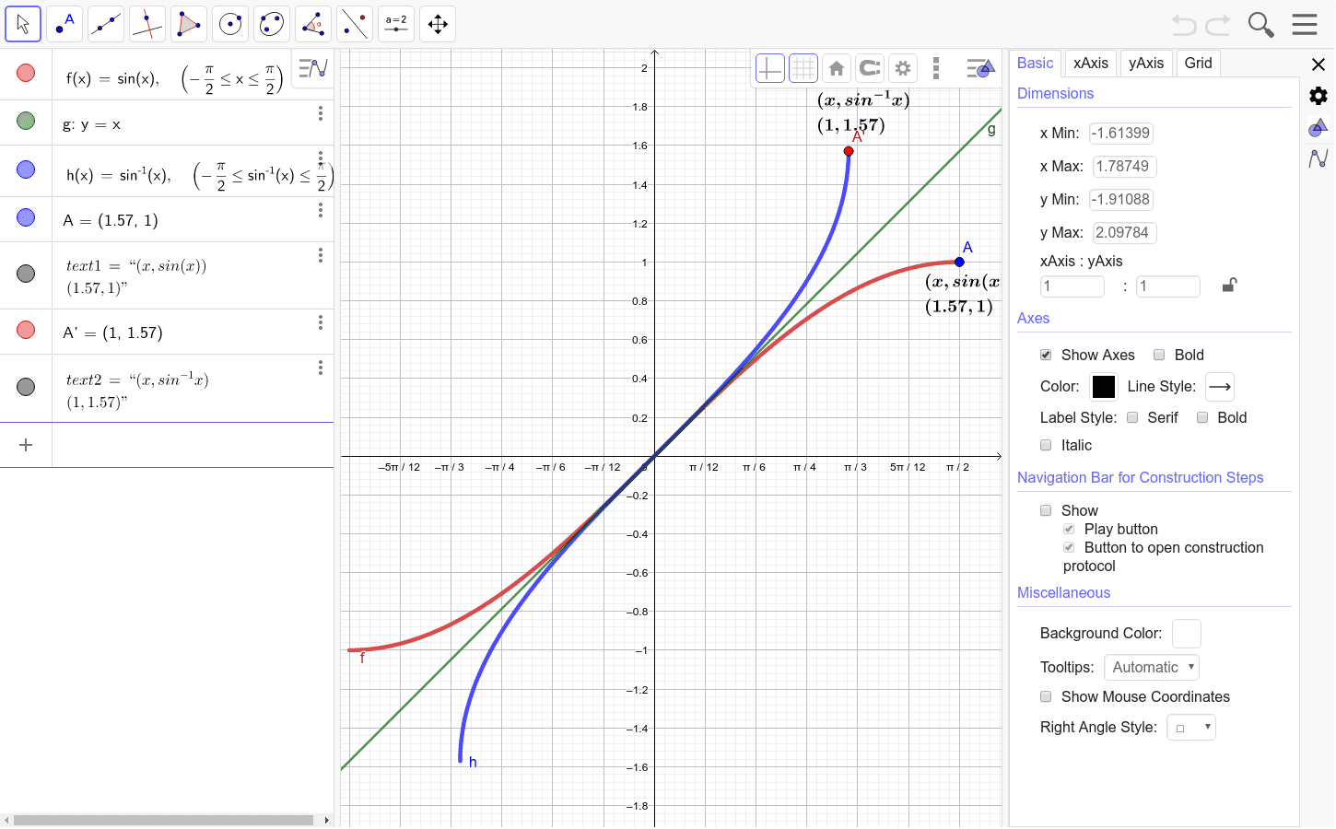
Task: Enable the Italic label style checkbox
Action: (1046, 445)
